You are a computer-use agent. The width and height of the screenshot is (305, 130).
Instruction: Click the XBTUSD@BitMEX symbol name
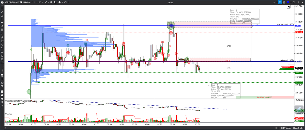pos(12,2)
